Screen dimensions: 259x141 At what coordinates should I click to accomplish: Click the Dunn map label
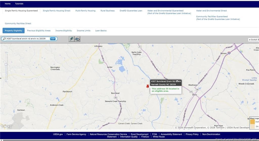tap(195, 95)
